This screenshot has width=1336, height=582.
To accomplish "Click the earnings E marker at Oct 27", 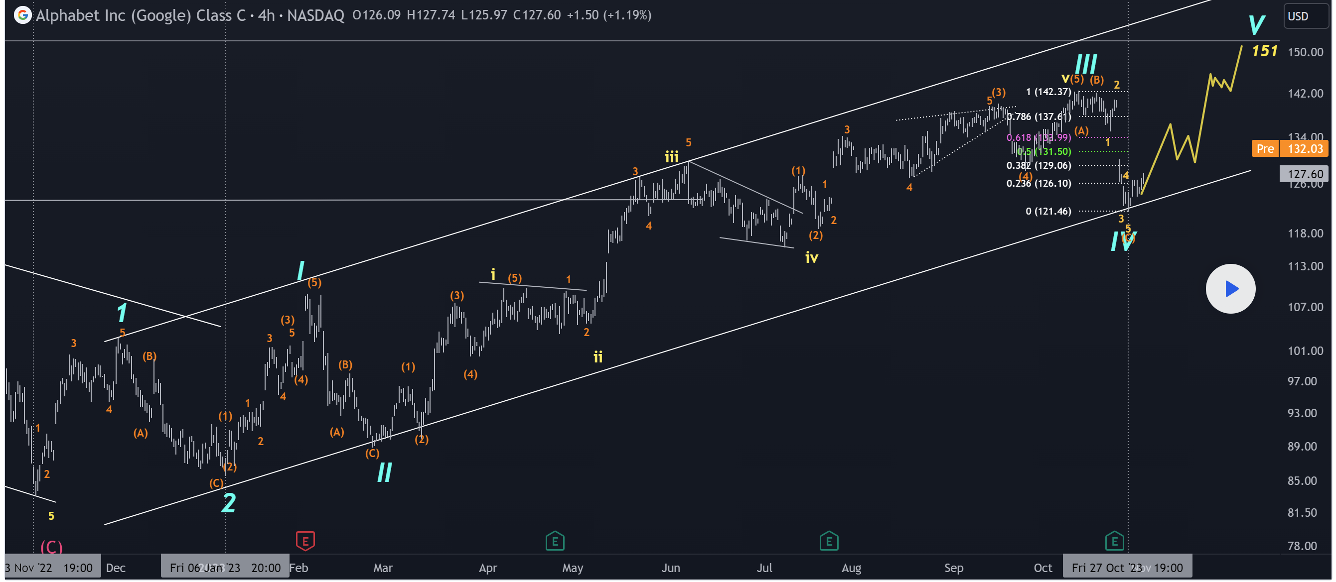I will (x=1114, y=541).
